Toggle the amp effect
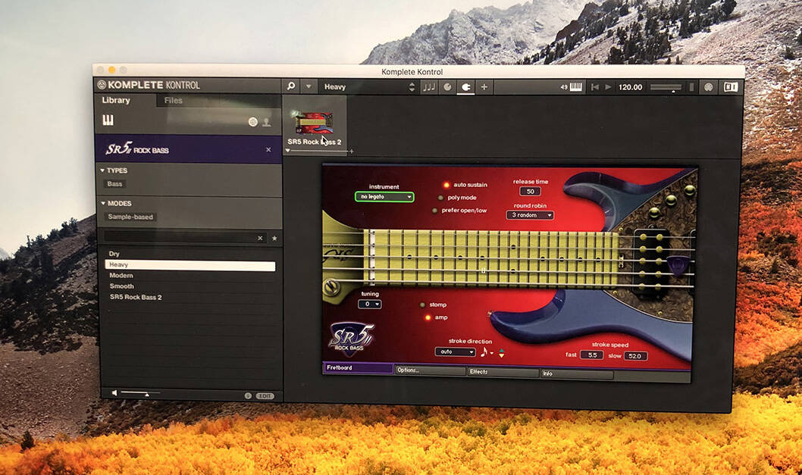802x475 pixels. [x=428, y=317]
